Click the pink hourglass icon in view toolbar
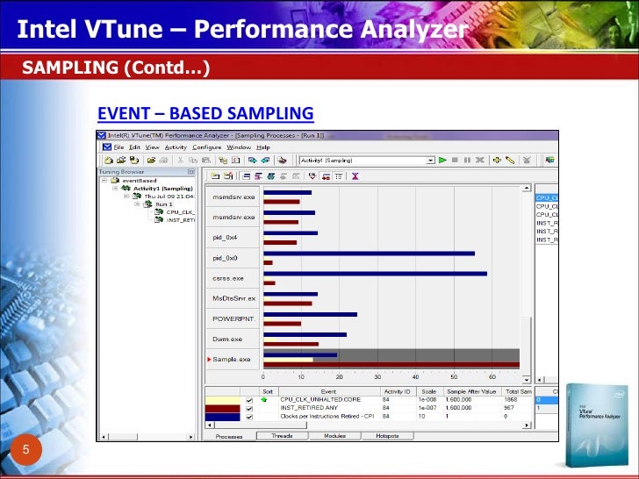639x479 pixels. pyautogui.click(x=355, y=176)
